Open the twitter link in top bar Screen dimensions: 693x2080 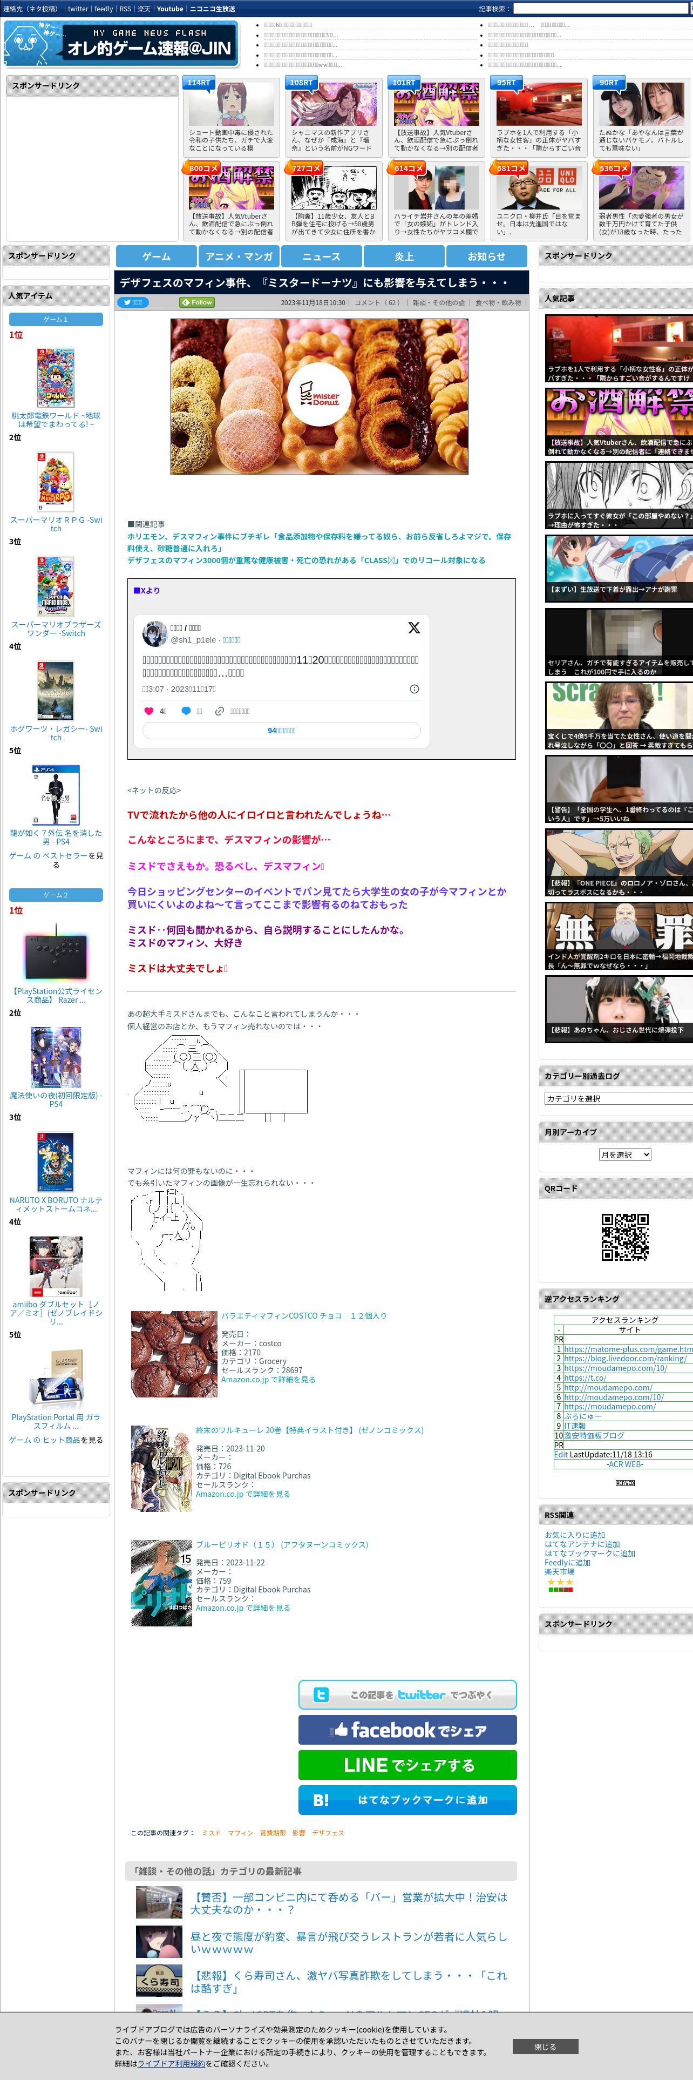77,9
